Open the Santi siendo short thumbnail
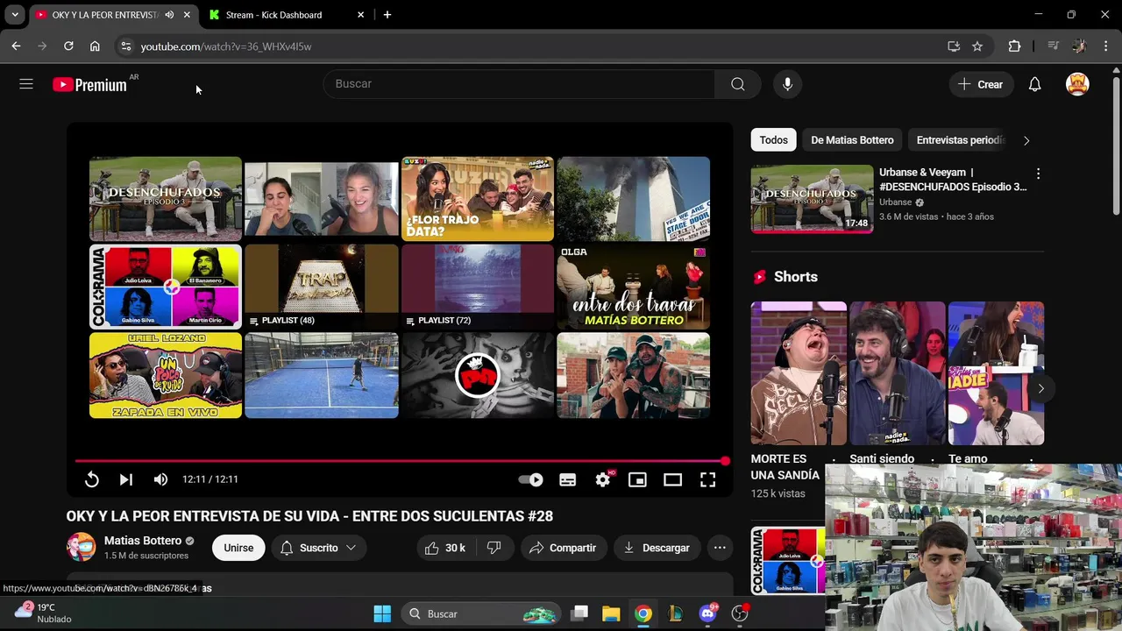Image resolution: width=1122 pixels, height=631 pixels. point(898,373)
